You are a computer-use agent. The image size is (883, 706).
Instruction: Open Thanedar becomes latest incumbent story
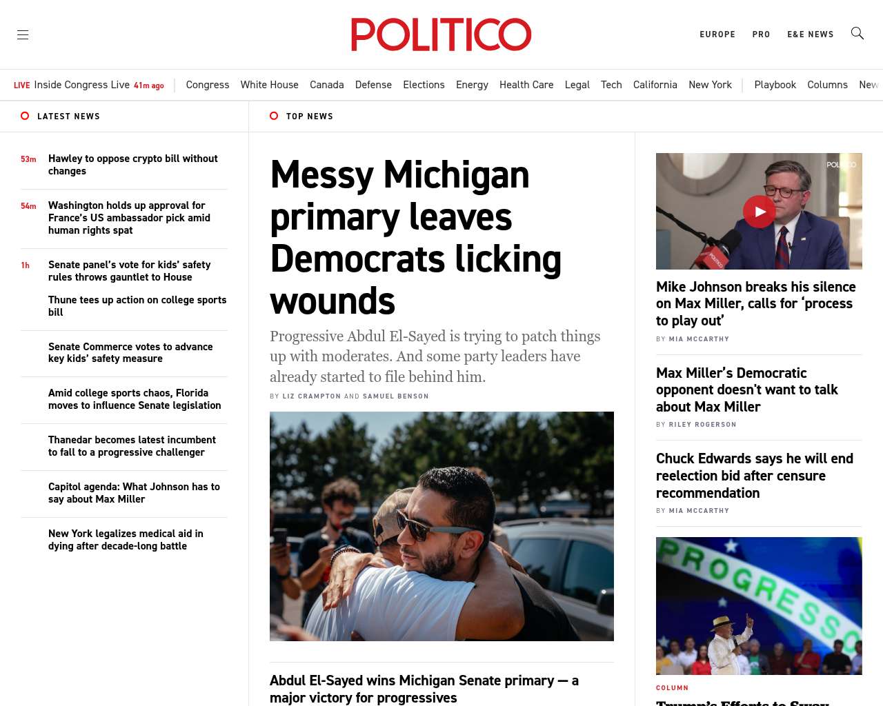(x=132, y=446)
